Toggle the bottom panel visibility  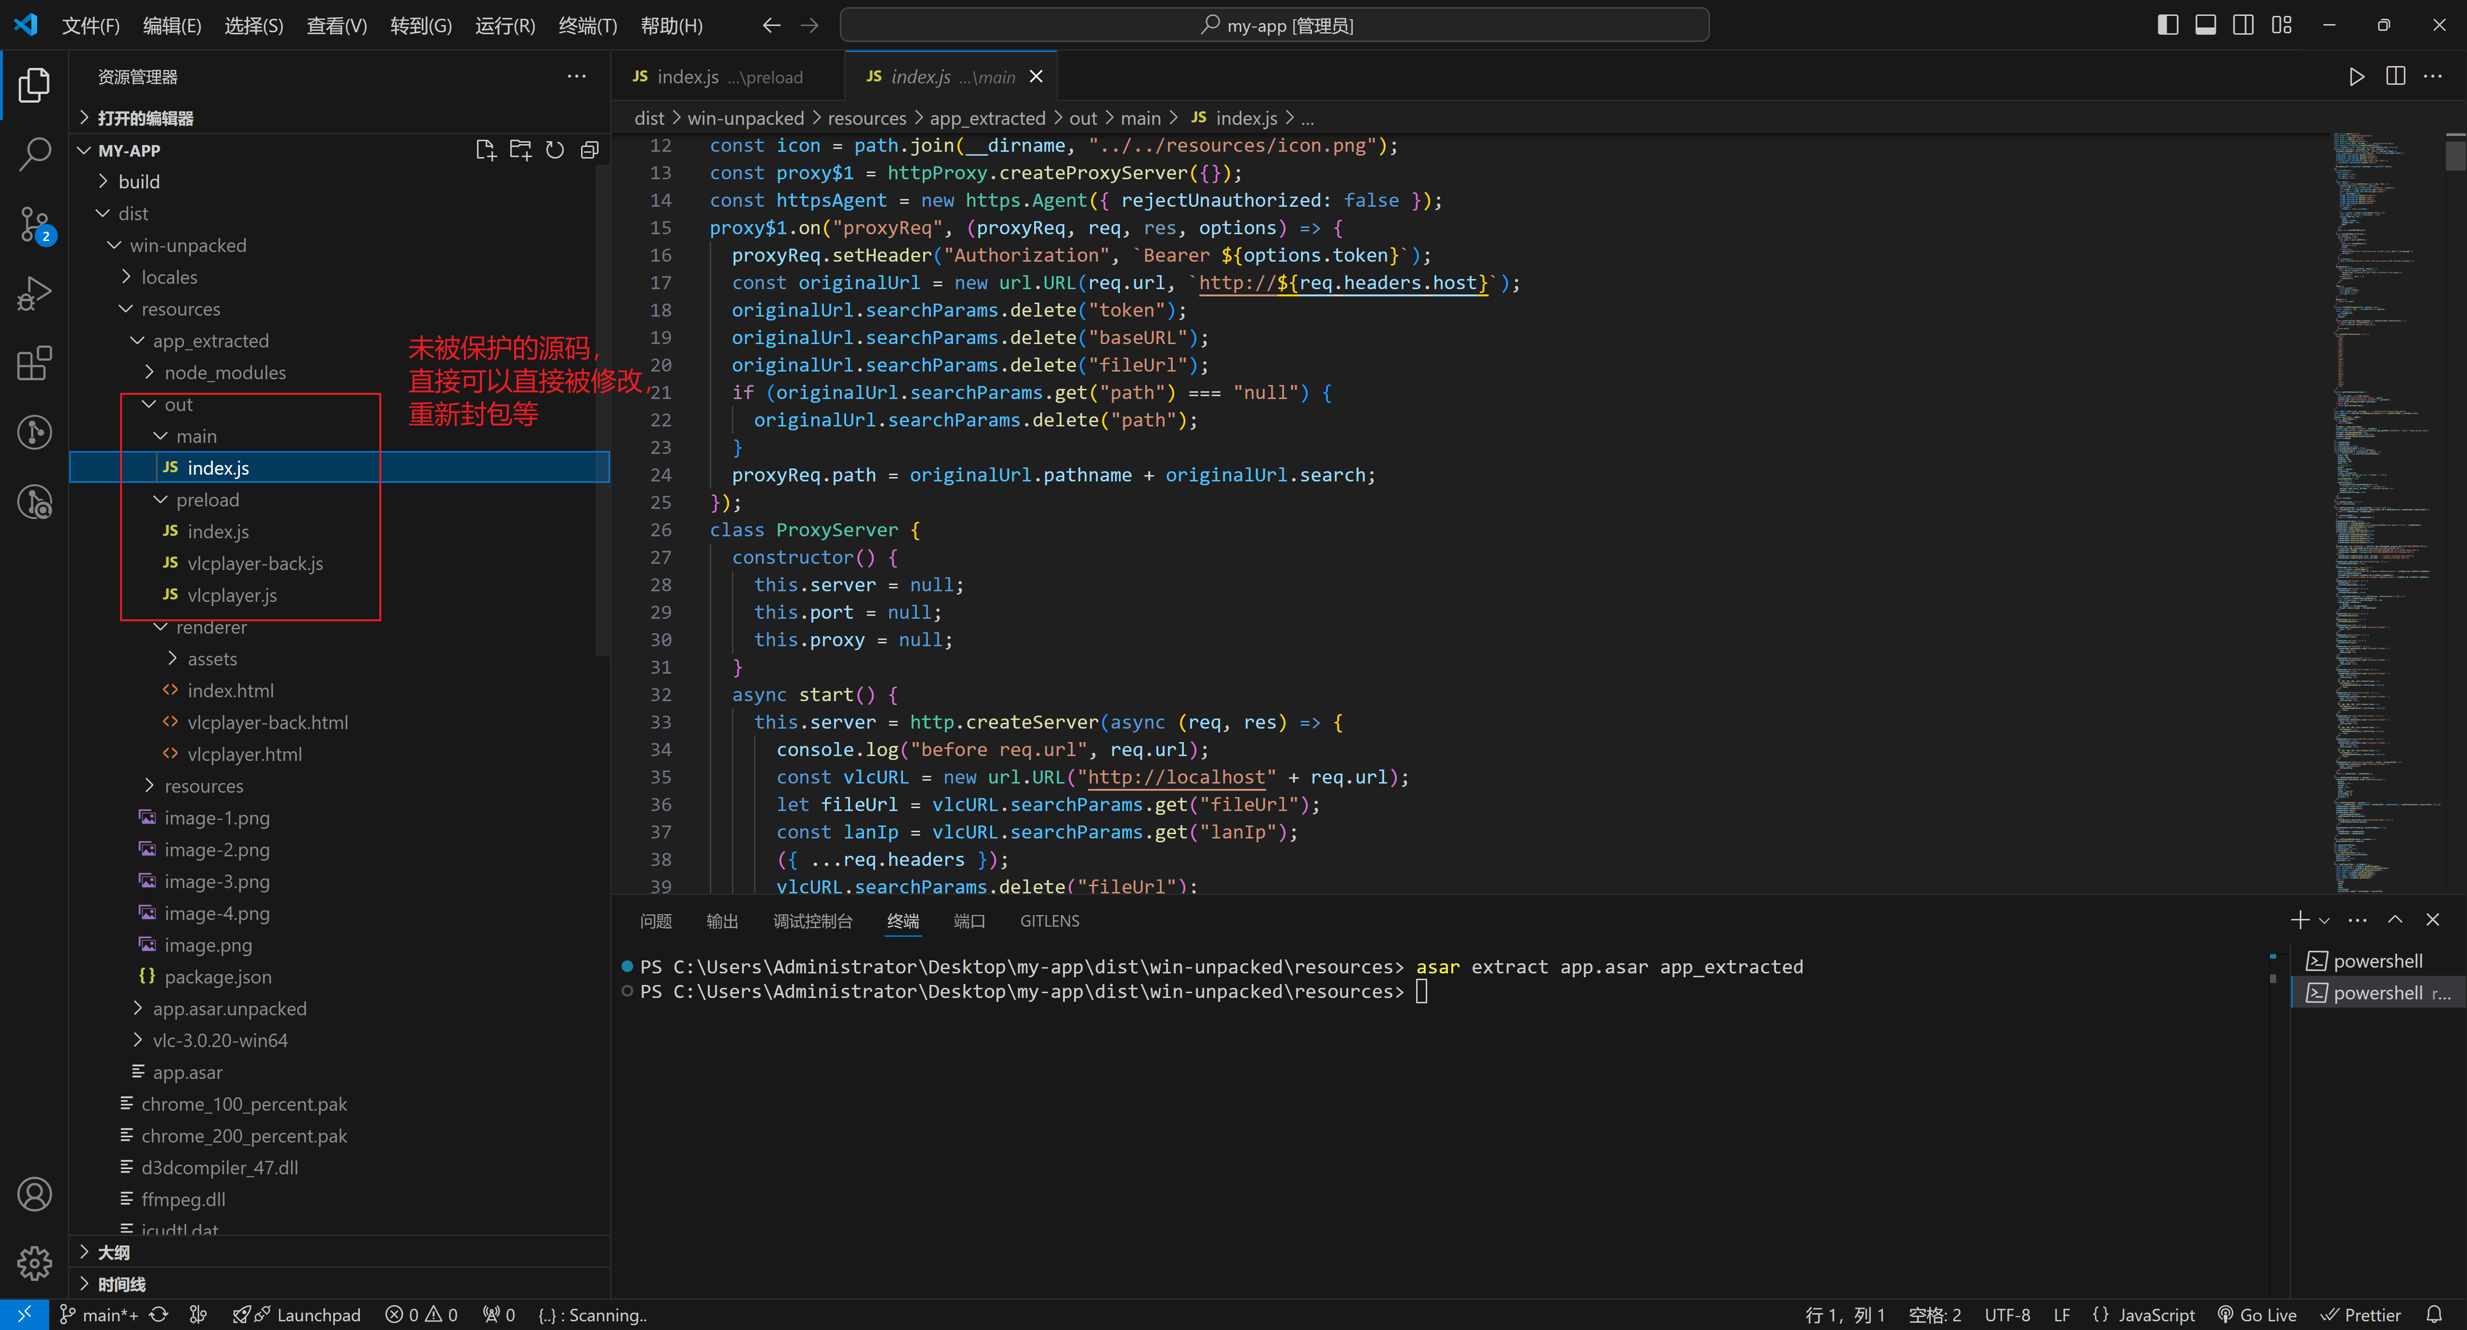[2205, 25]
